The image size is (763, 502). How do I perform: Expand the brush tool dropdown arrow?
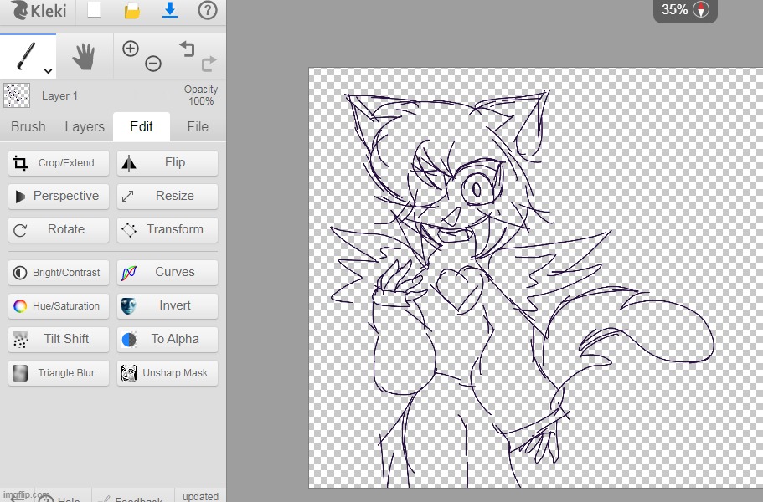48,71
